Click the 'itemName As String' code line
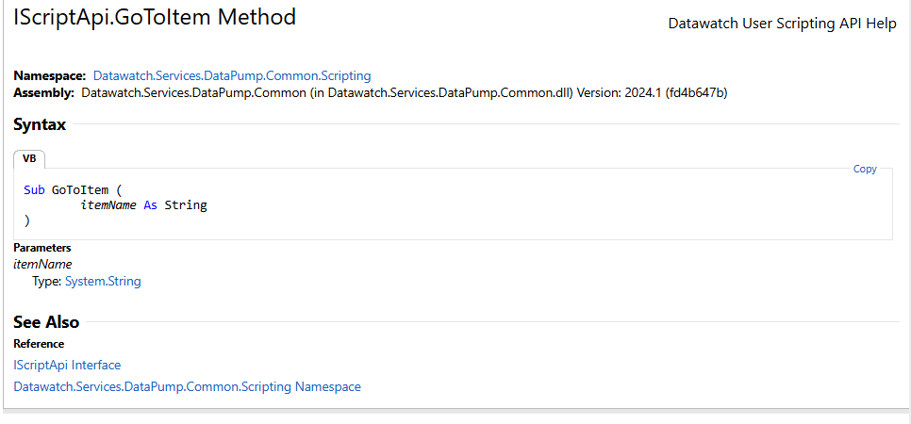This screenshot has width=911, height=424. 143,205
